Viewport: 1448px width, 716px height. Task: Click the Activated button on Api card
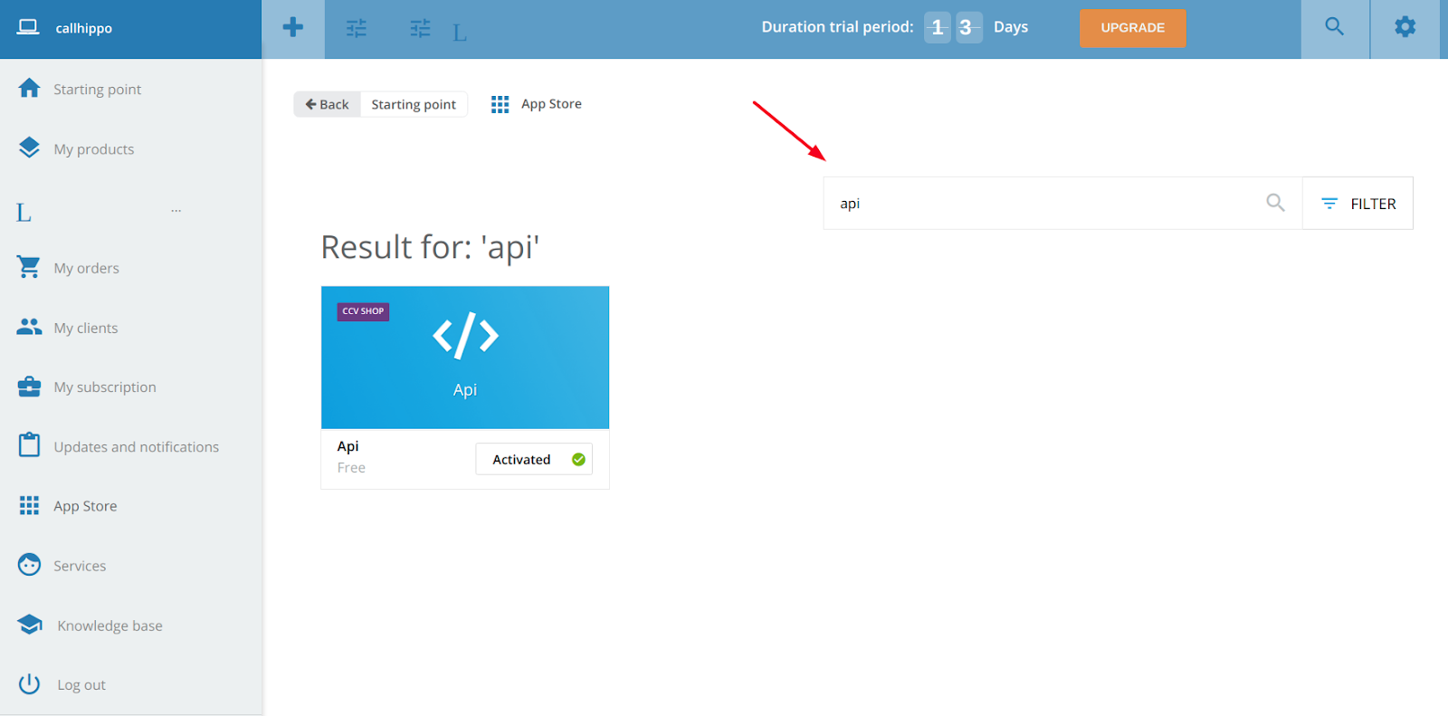[x=534, y=459]
